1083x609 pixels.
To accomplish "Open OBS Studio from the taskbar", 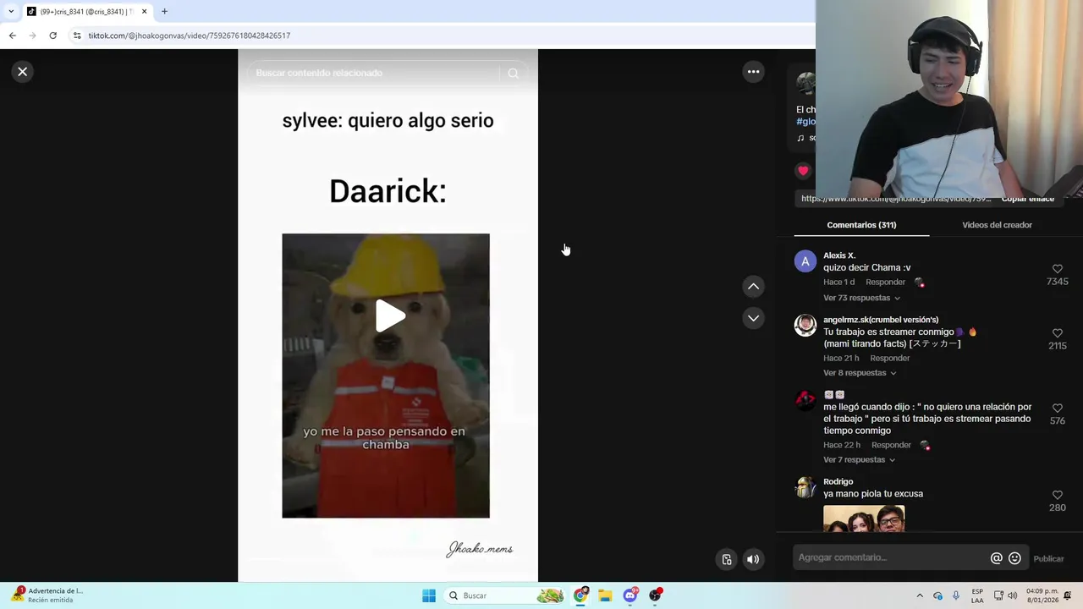I will pyautogui.click(x=655, y=595).
